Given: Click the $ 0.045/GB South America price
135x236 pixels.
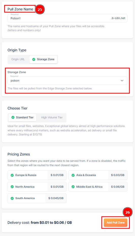Looking at the screenshot, I should coord(56,198).
